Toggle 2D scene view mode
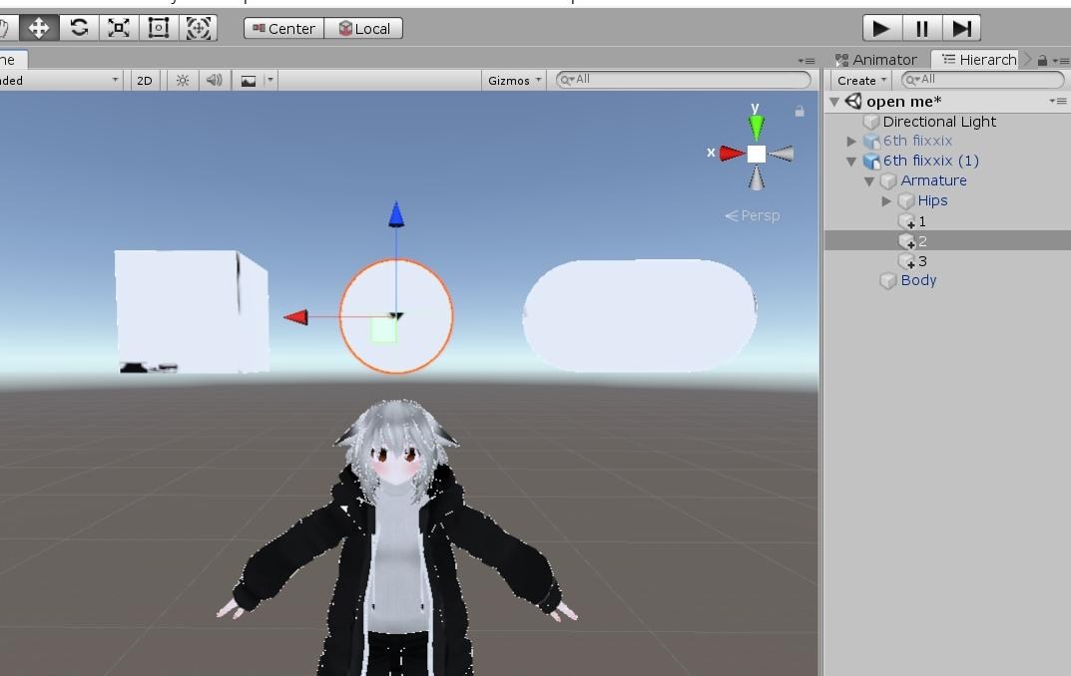The height and width of the screenshot is (676, 1071). click(144, 80)
